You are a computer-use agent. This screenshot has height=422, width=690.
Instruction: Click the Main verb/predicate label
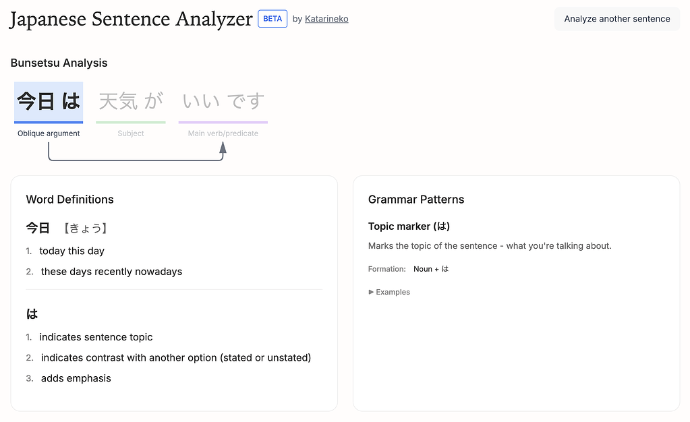click(223, 133)
